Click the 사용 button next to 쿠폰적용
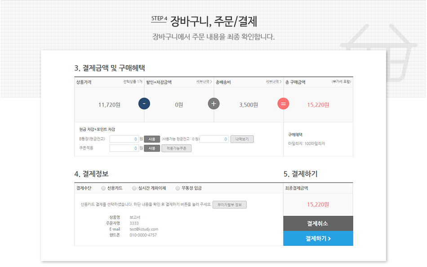This screenshot has height=267, width=427. [x=151, y=148]
